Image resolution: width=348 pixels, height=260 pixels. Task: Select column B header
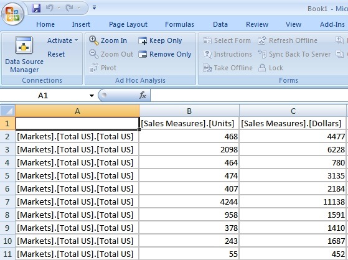tap(189, 111)
